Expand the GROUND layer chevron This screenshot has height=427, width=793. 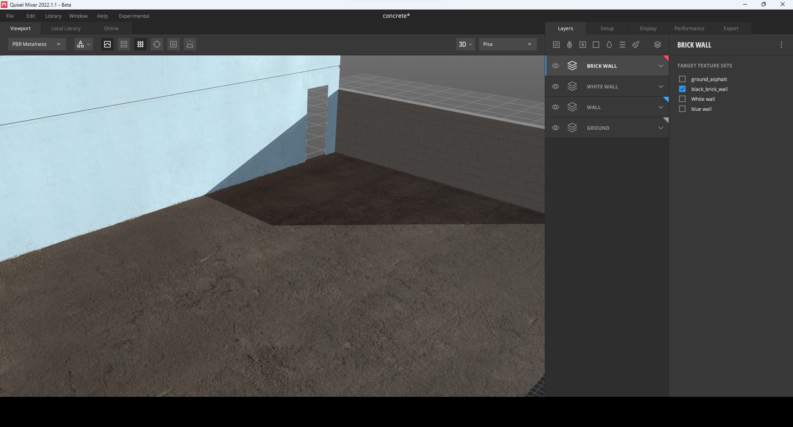click(661, 128)
